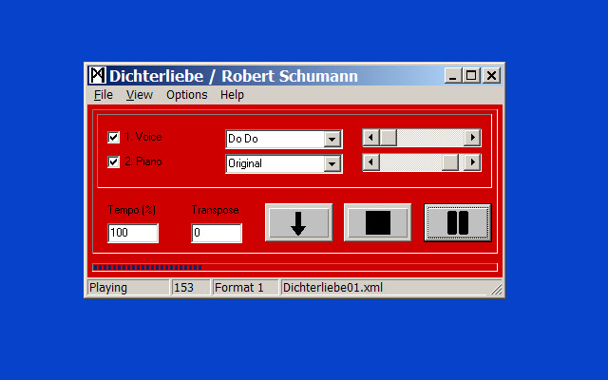Viewport: 608px width, 380px height.
Task: Maximize the Dichterliebe window
Action: tap(471, 76)
